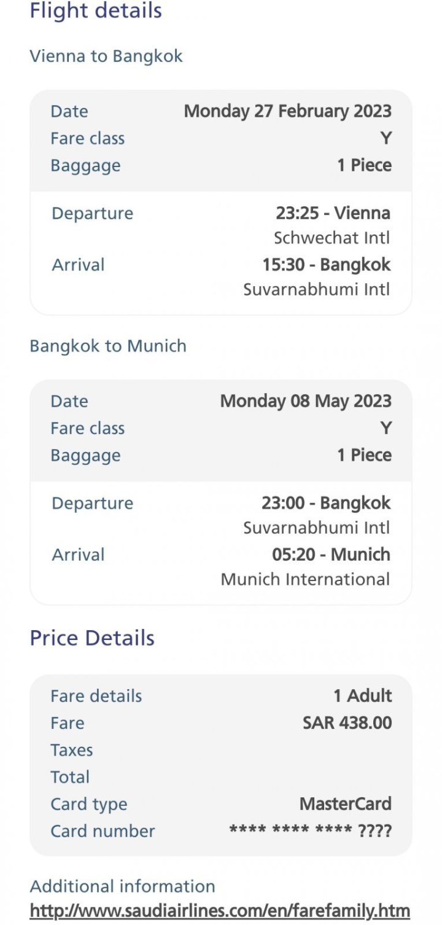This screenshot has height=925, width=442.
Task: Click the Additional information label
Action: [122, 886]
